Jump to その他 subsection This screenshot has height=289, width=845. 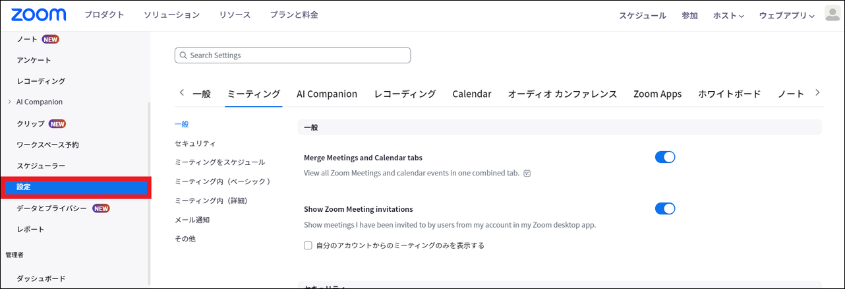185,239
